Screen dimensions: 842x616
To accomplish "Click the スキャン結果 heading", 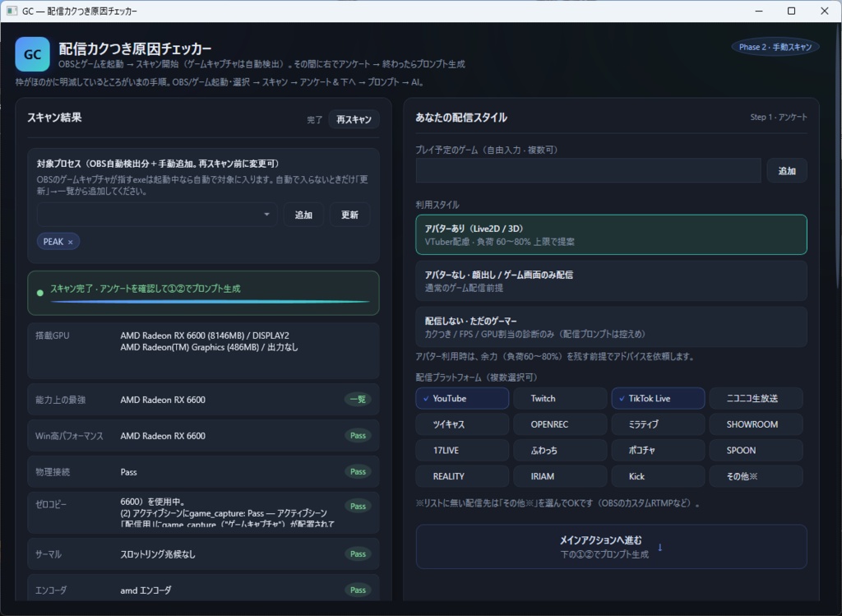I will click(54, 118).
